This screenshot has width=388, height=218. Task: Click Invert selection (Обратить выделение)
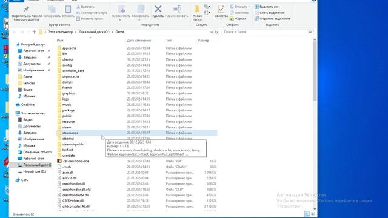click(272, 19)
